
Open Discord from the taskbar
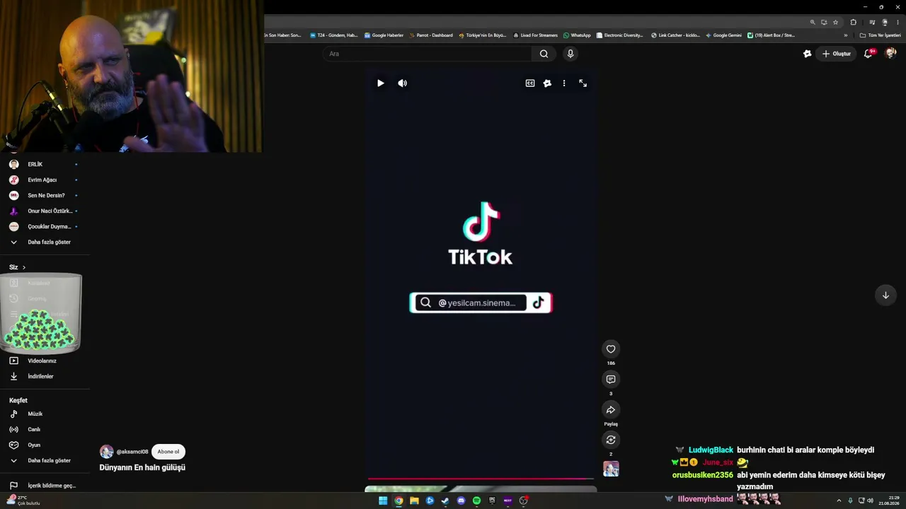(x=461, y=501)
